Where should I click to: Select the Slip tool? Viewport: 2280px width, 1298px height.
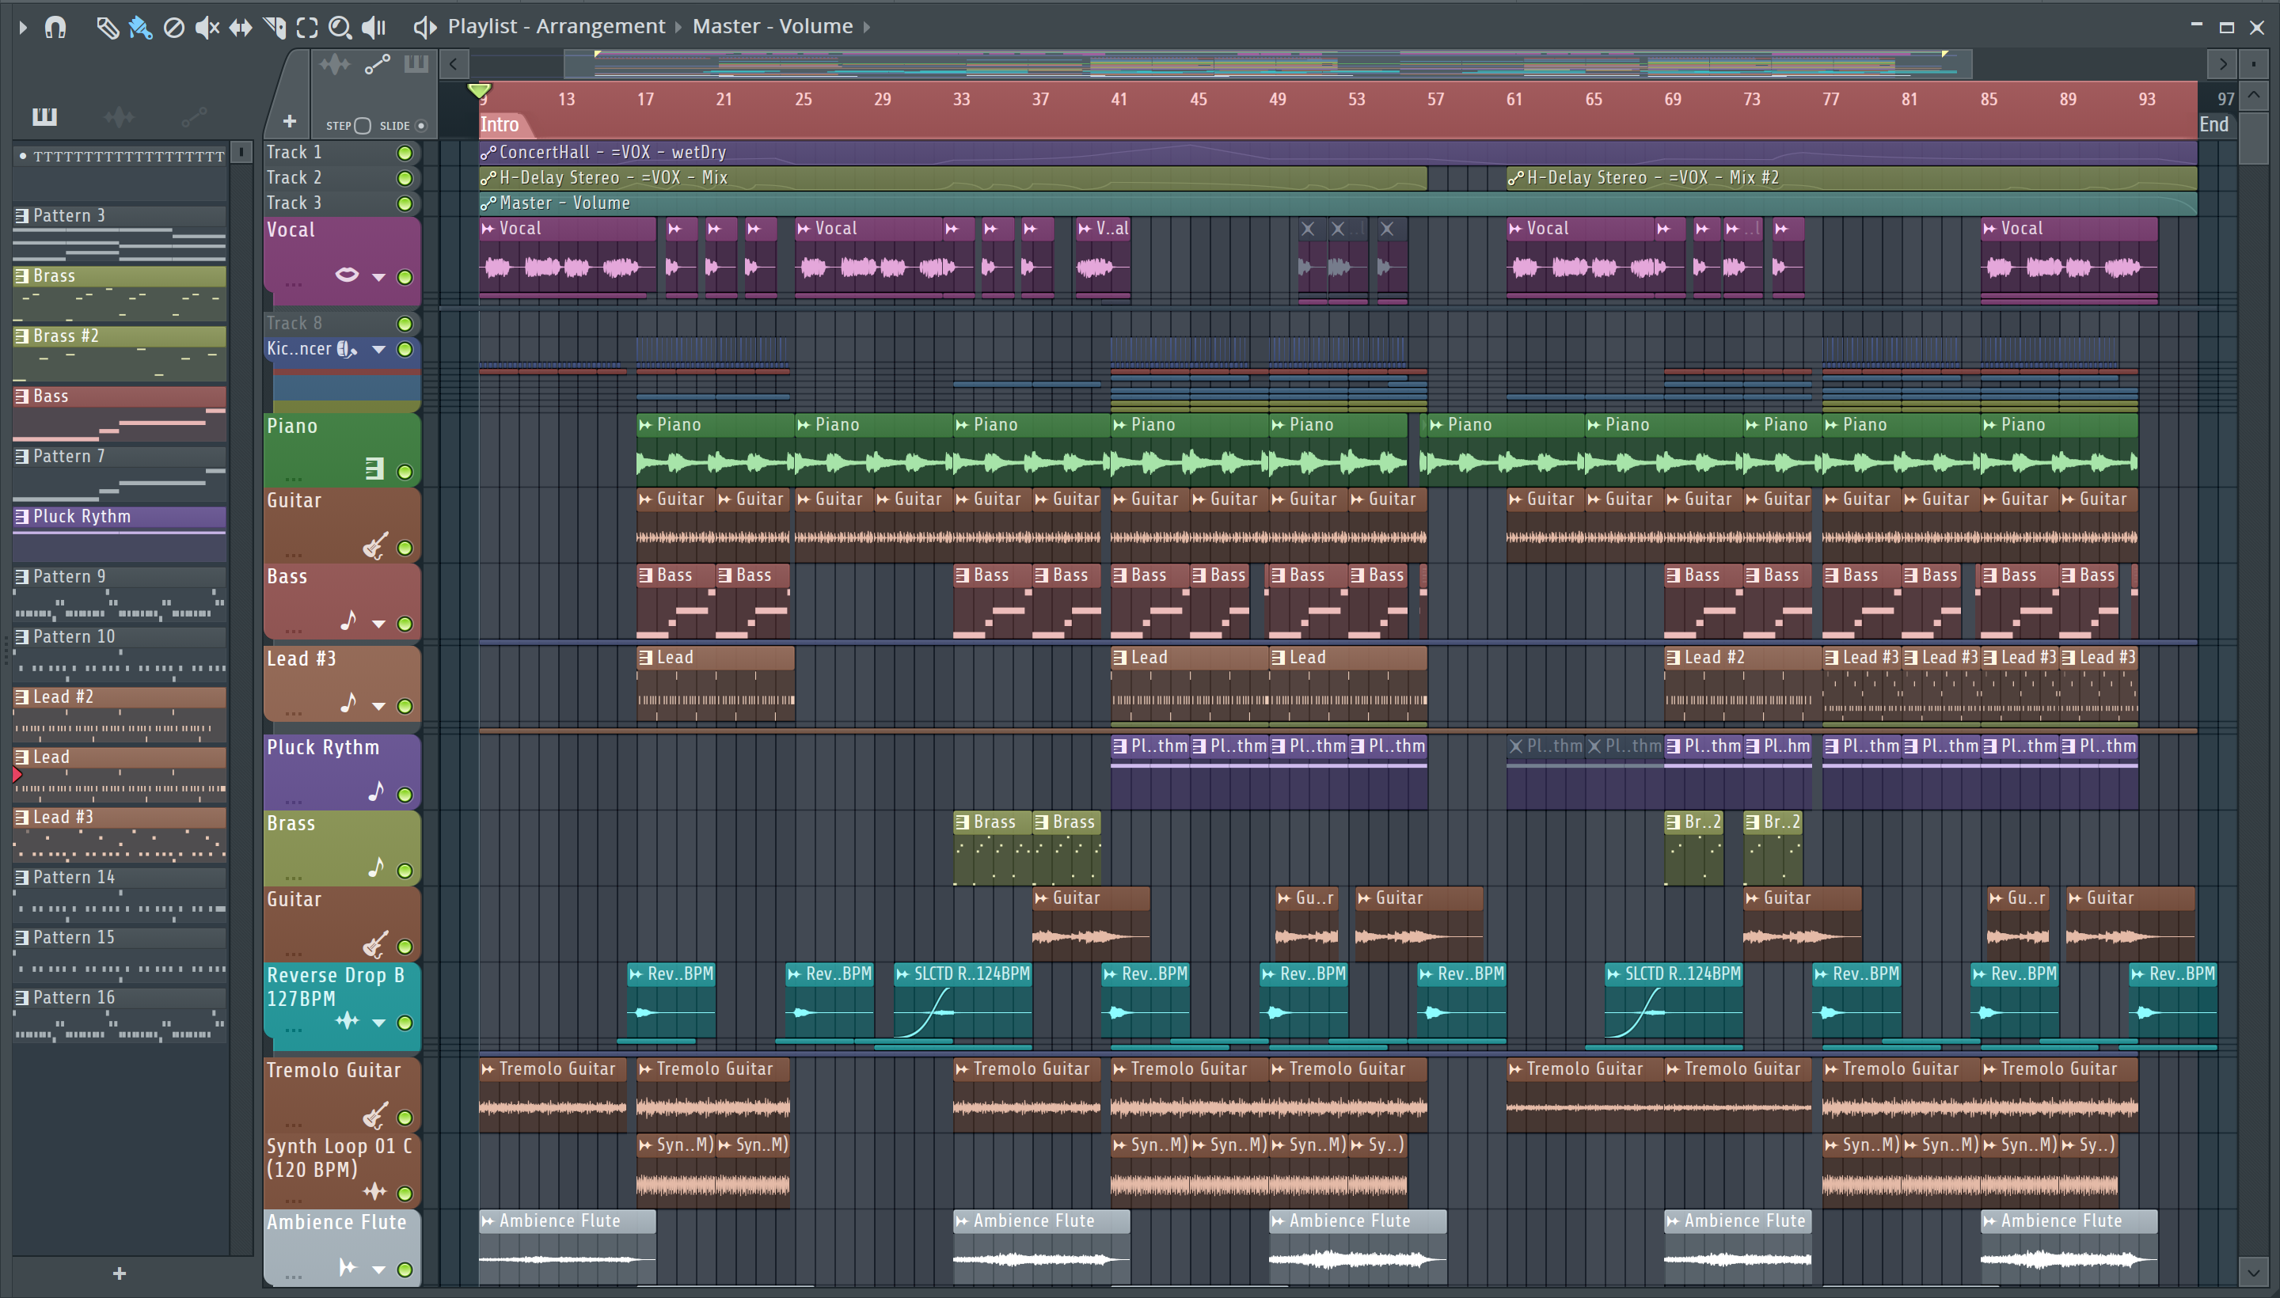pos(241,28)
